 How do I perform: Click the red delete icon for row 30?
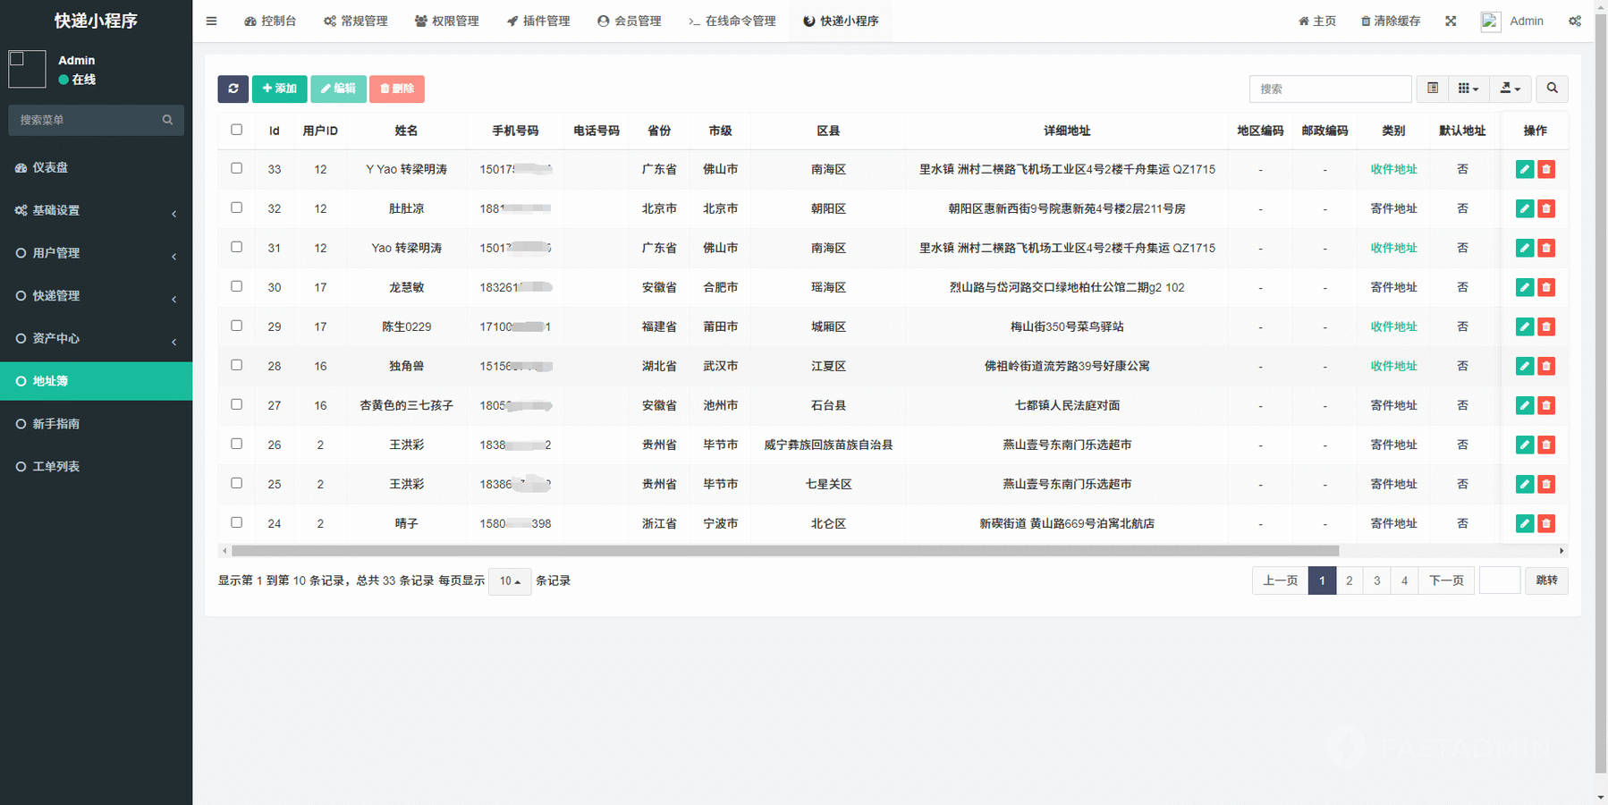click(1546, 287)
